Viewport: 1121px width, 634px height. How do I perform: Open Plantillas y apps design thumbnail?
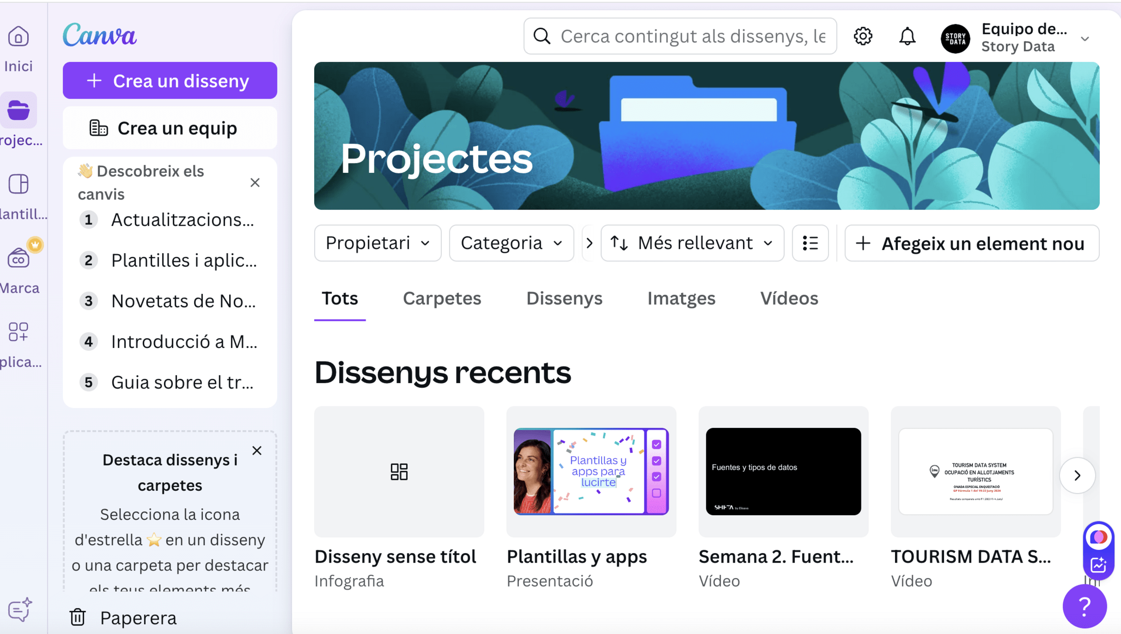coord(591,472)
